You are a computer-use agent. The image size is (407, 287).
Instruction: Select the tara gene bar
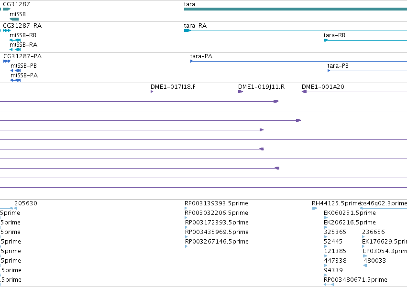click(x=296, y=9)
